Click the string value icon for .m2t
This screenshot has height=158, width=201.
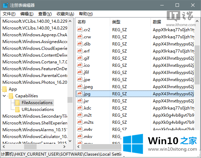tap(79, 115)
